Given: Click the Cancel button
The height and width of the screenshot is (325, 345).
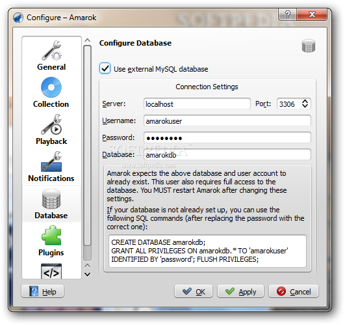Looking at the screenshot, I should click(294, 291).
